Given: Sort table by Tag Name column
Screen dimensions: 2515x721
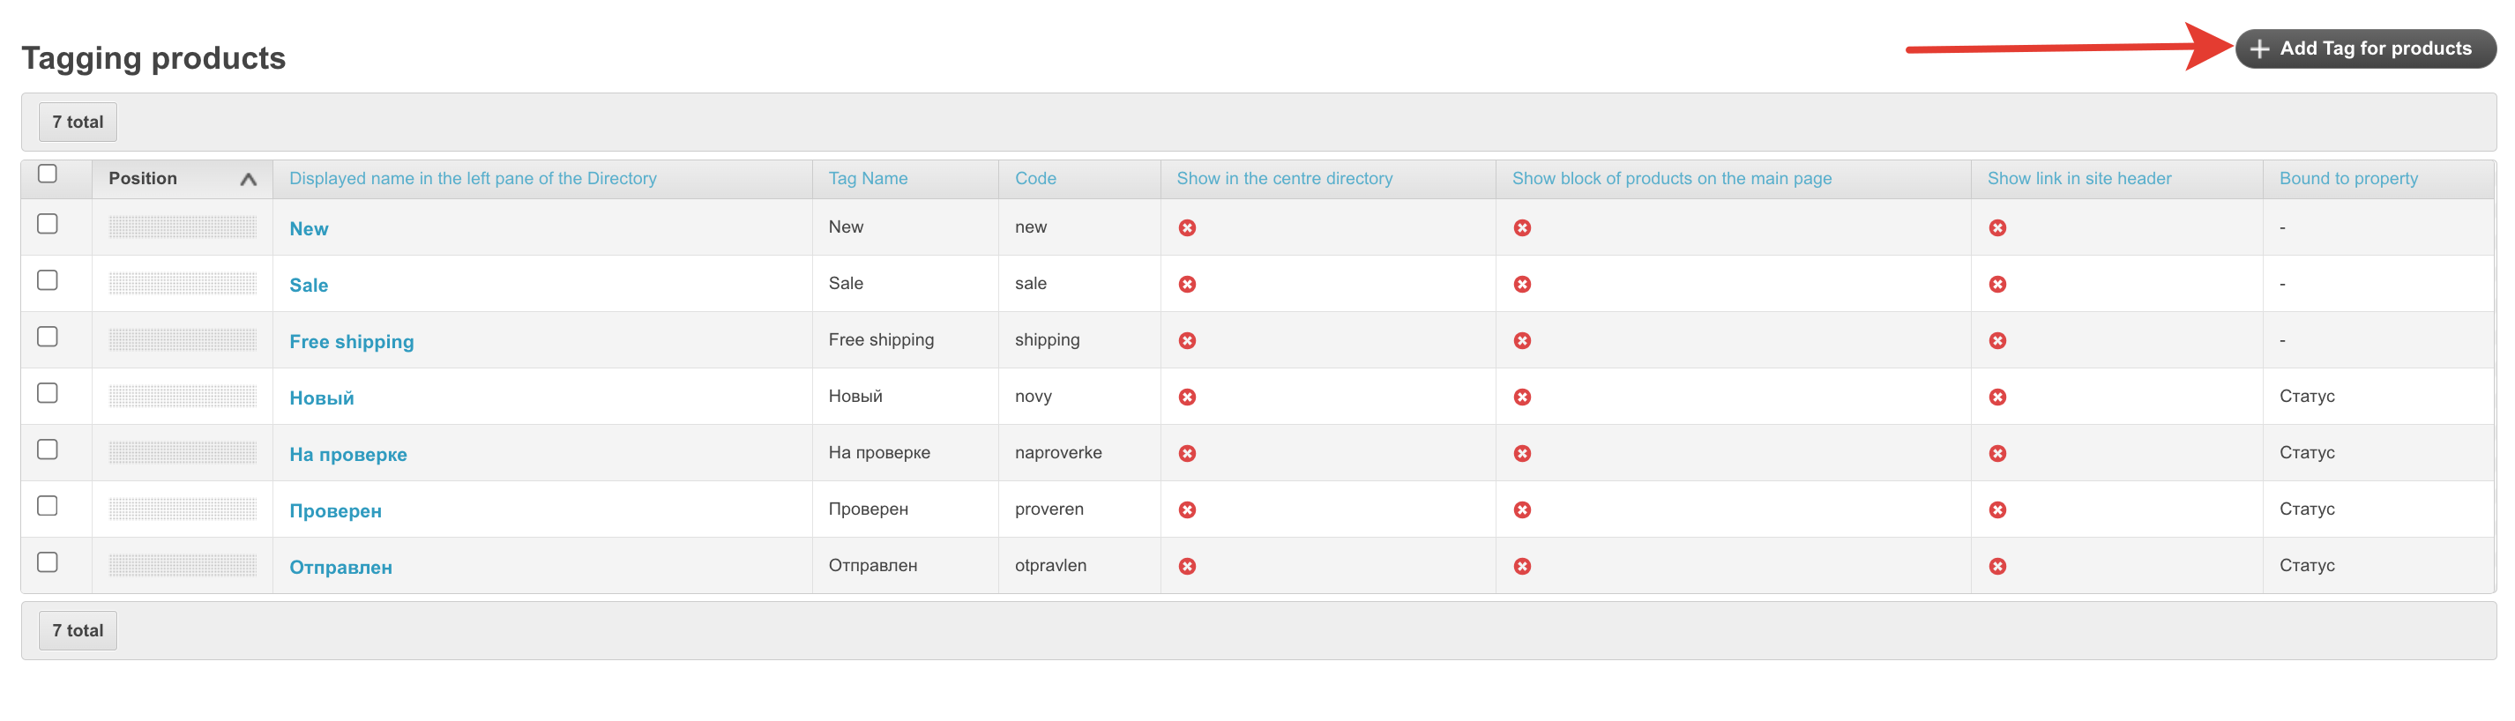Looking at the screenshot, I should tap(867, 179).
